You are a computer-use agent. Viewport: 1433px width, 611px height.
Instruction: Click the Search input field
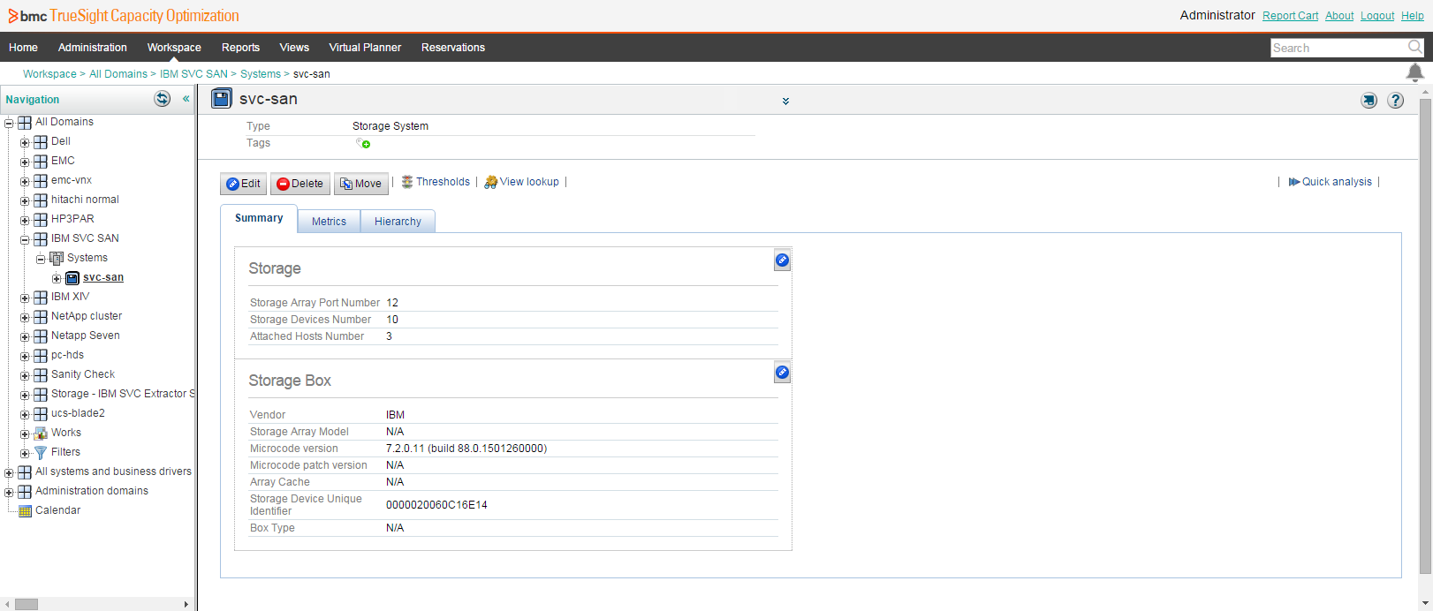pyautogui.click(x=1338, y=48)
